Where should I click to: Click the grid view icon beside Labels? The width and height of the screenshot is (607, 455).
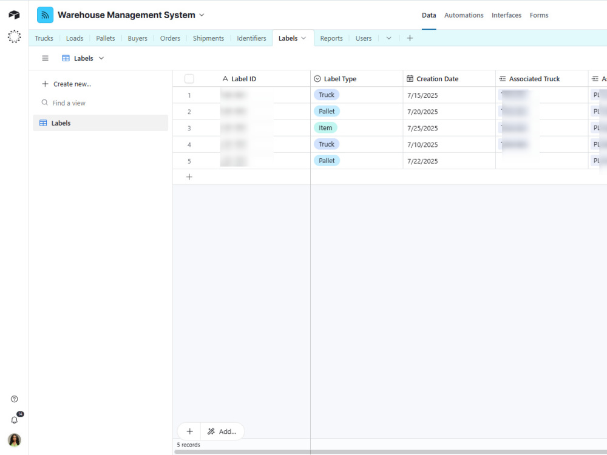(x=66, y=58)
